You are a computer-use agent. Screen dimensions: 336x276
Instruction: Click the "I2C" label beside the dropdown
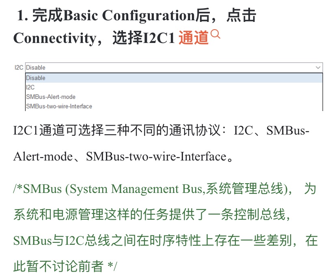point(18,67)
